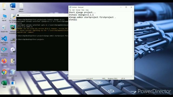Viewport: 173px width, 97px height.
Task: Click the 'django-admin startproject firstproject .' line
Action: [92, 17]
